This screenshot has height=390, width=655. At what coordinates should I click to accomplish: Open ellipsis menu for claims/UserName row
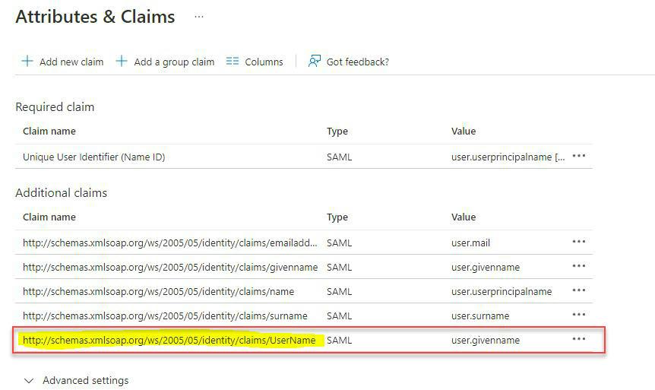[578, 338]
